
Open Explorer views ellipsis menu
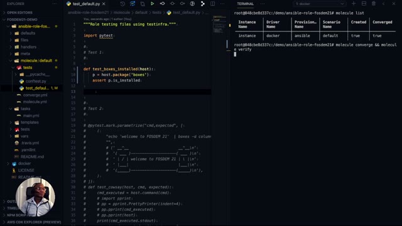55,4
